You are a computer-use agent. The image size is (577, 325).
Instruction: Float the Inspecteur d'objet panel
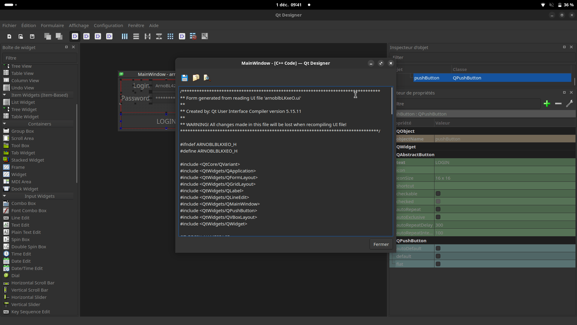point(564,47)
